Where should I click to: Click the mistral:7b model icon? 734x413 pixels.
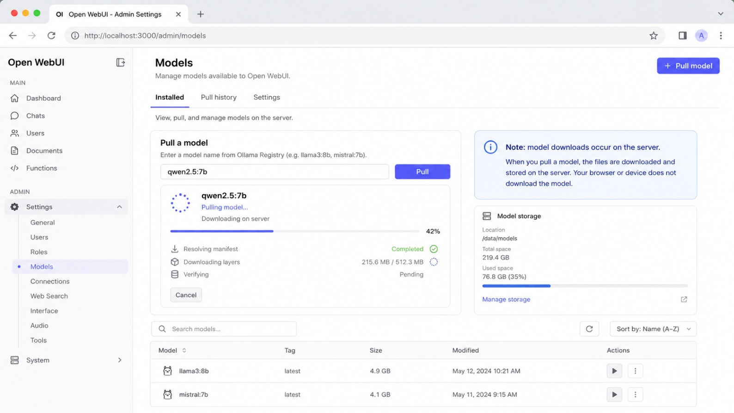click(x=167, y=395)
